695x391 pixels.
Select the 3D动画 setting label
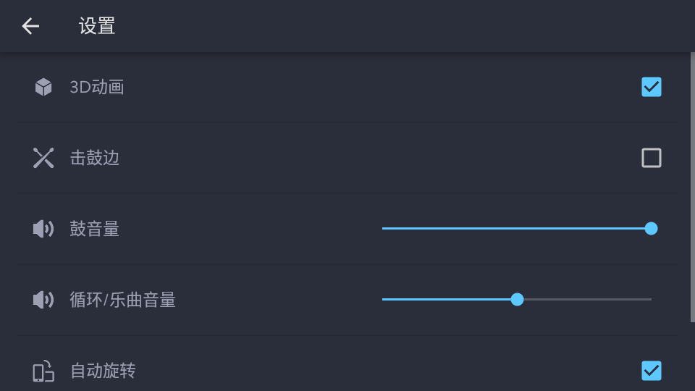(97, 88)
